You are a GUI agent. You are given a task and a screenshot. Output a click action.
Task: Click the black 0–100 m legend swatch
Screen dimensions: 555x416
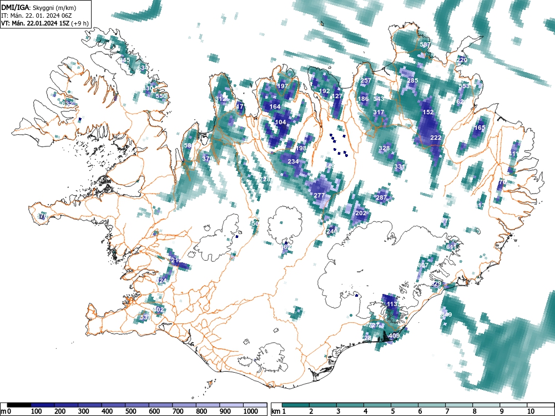pyautogui.click(x=19, y=405)
